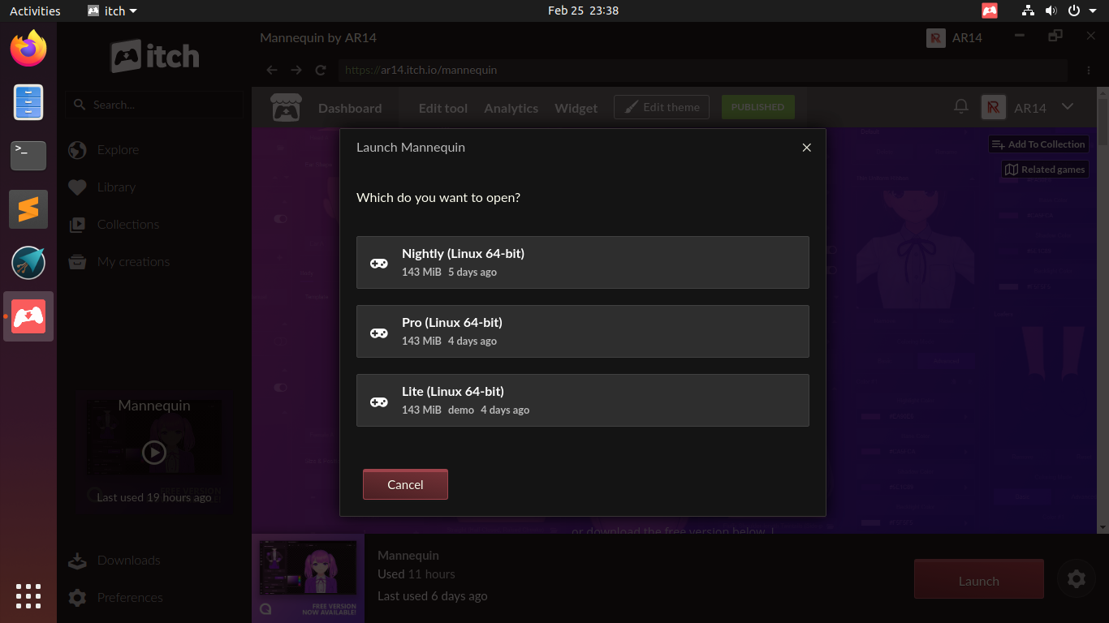Click itch tray icon in top bar
This screenshot has width=1109, height=623.
pyautogui.click(x=990, y=11)
